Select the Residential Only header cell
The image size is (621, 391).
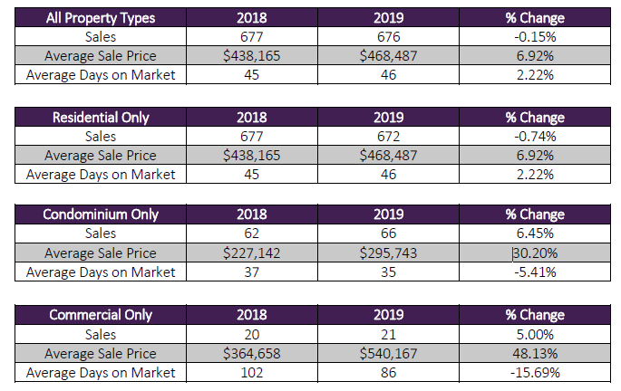(x=101, y=118)
